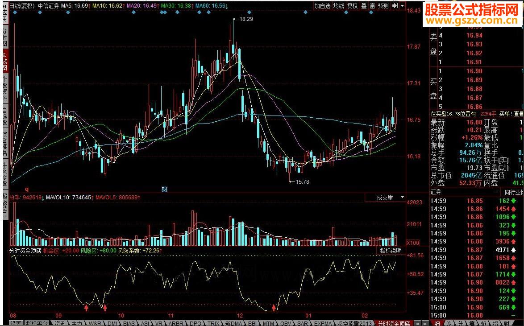Add stock with 加自选 button
This screenshot has width=524, height=326.
tap(322, 6)
